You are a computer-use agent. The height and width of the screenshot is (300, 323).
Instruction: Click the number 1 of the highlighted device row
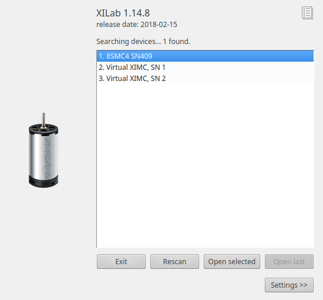click(x=101, y=56)
